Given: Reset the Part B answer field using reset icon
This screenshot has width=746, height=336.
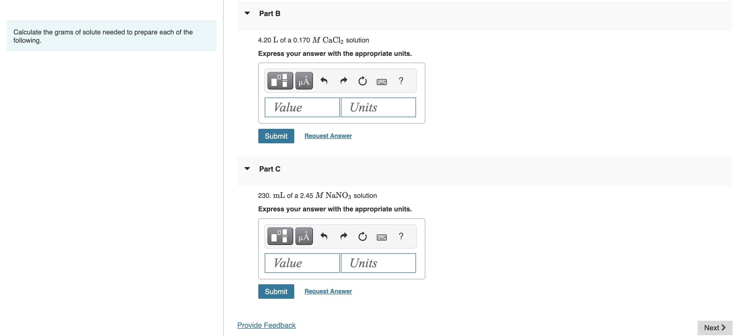Looking at the screenshot, I should coord(363,81).
